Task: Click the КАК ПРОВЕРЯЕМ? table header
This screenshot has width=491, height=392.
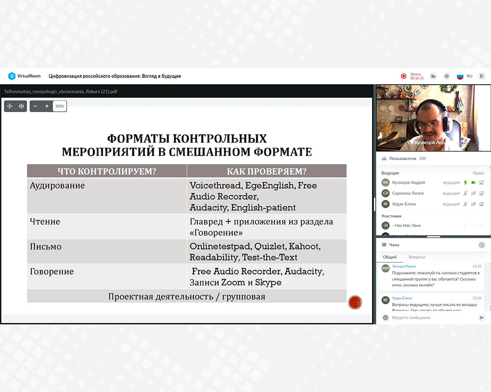Action: tap(267, 171)
